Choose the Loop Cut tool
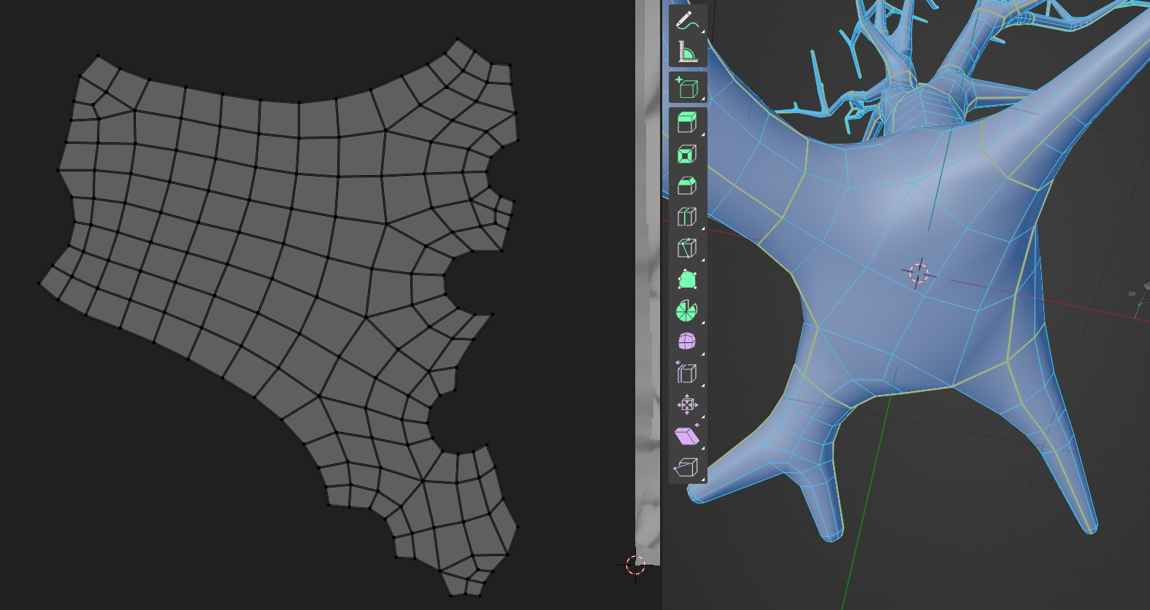The height and width of the screenshot is (610, 1150). click(x=687, y=217)
